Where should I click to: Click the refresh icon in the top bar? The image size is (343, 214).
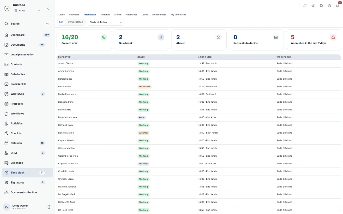(x=305, y=6)
